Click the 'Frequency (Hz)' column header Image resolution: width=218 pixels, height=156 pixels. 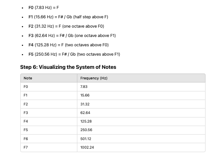click(x=141, y=78)
